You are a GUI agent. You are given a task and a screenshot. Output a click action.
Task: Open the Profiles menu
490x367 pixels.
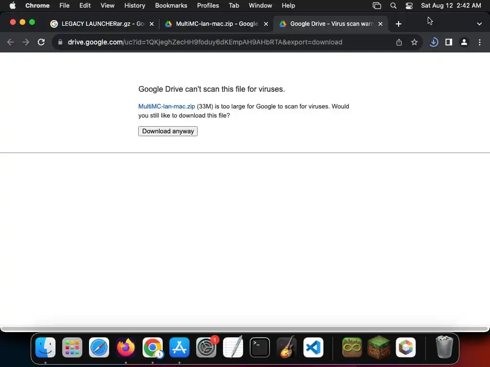pyautogui.click(x=208, y=6)
